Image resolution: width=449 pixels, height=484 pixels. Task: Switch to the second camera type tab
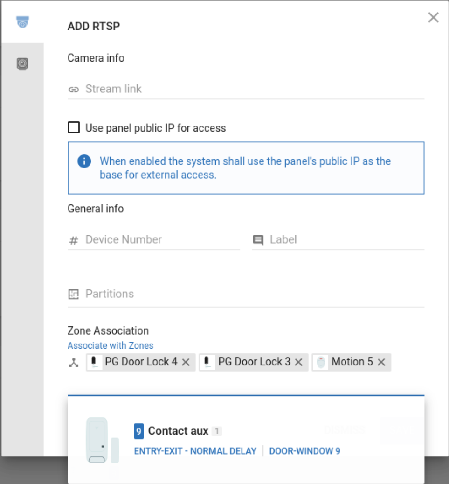pyautogui.click(x=22, y=63)
